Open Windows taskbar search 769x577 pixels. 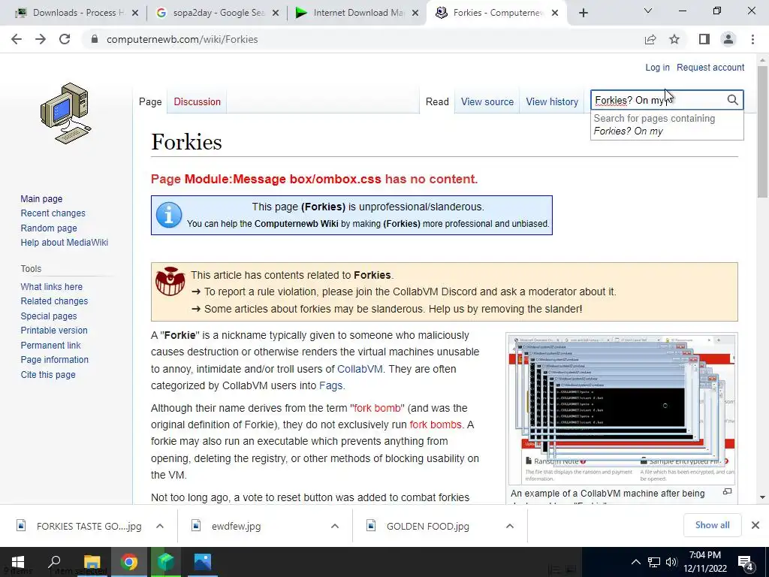coord(54,561)
